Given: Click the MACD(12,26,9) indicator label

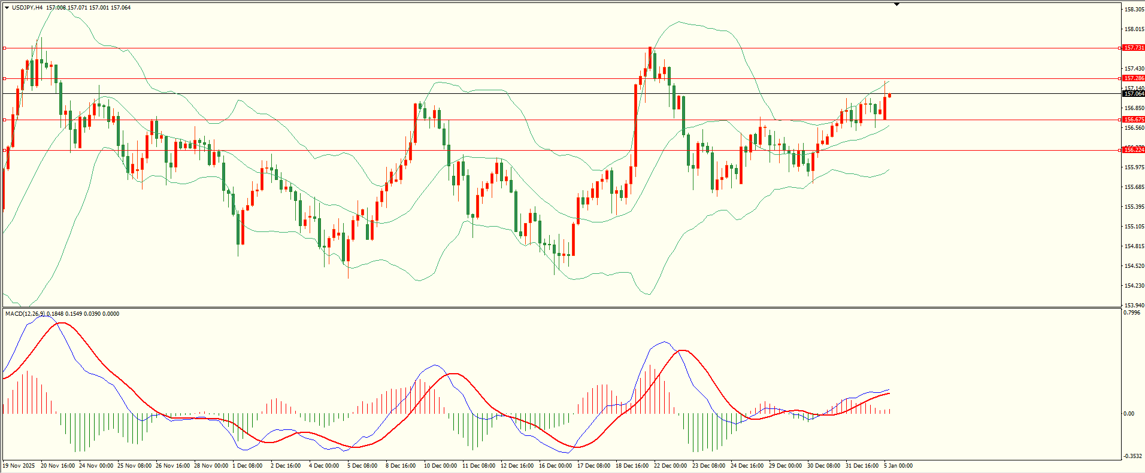Looking at the screenshot, I should 25,314.
